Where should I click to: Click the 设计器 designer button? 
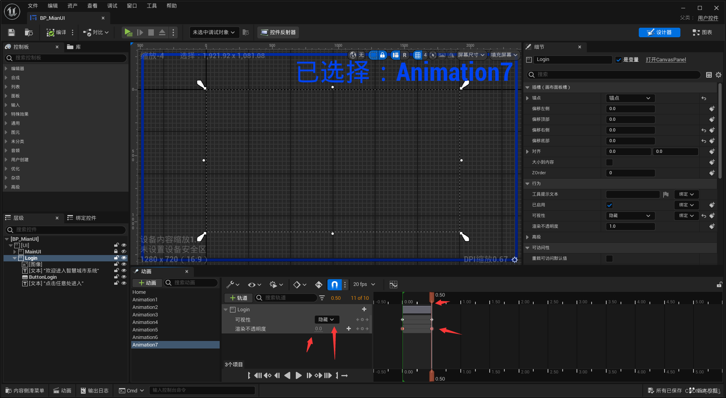tap(659, 32)
